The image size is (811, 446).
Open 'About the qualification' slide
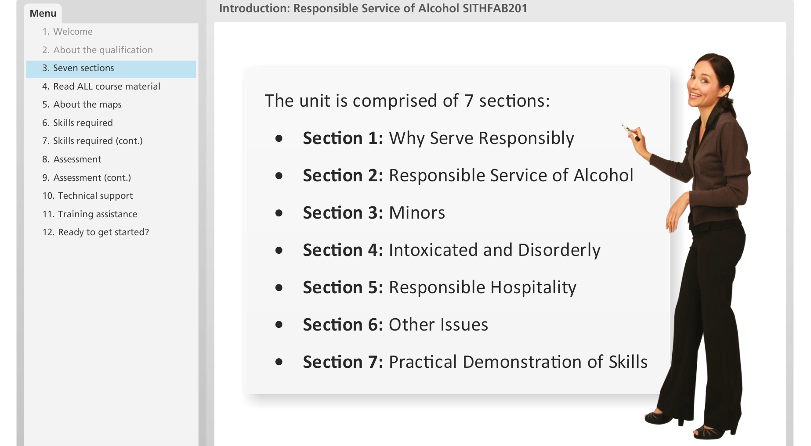pyautogui.click(x=98, y=50)
